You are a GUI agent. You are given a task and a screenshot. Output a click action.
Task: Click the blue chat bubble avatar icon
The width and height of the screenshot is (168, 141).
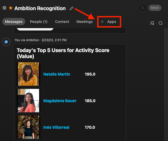[6, 42]
